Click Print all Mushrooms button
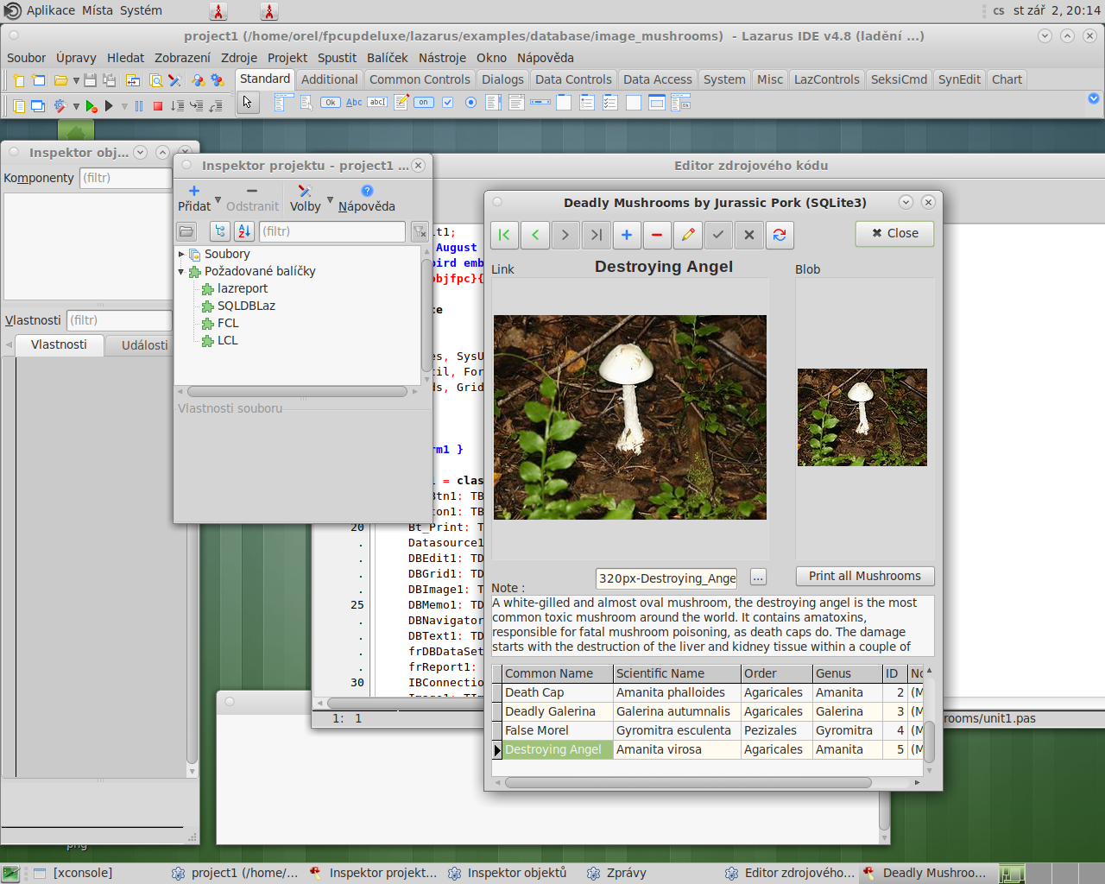 point(865,576)
